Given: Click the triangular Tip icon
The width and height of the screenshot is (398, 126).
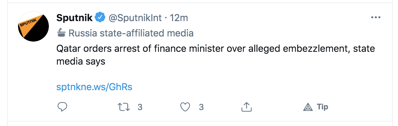Looking at the screenshot, I should [308, 107].
